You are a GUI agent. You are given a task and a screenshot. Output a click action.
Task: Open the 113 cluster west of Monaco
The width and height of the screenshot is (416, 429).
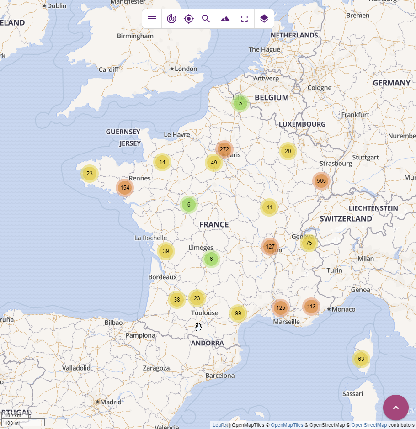click(311, 307)
